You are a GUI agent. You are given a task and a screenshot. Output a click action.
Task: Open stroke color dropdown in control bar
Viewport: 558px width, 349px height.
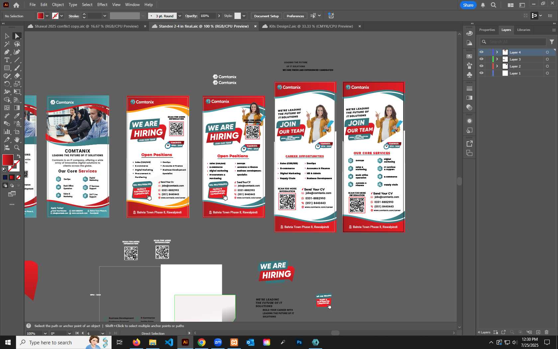click(x=61, y=16)
